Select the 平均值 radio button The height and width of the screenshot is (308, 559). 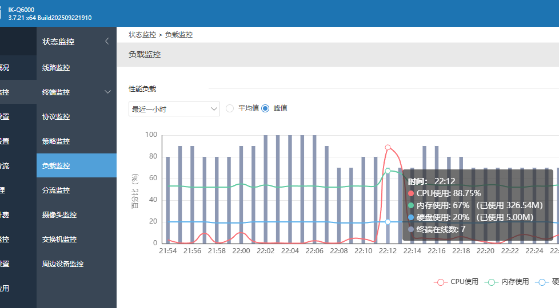pyautogui.click(x=230, y=108)
